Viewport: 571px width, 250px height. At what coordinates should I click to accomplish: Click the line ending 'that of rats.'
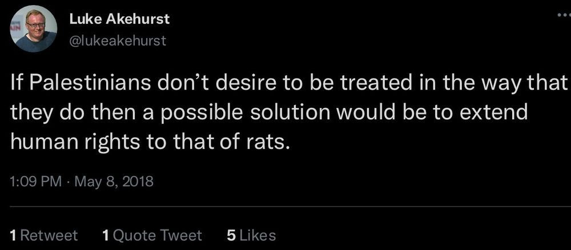pyautogui.click(x=151, y=138)
